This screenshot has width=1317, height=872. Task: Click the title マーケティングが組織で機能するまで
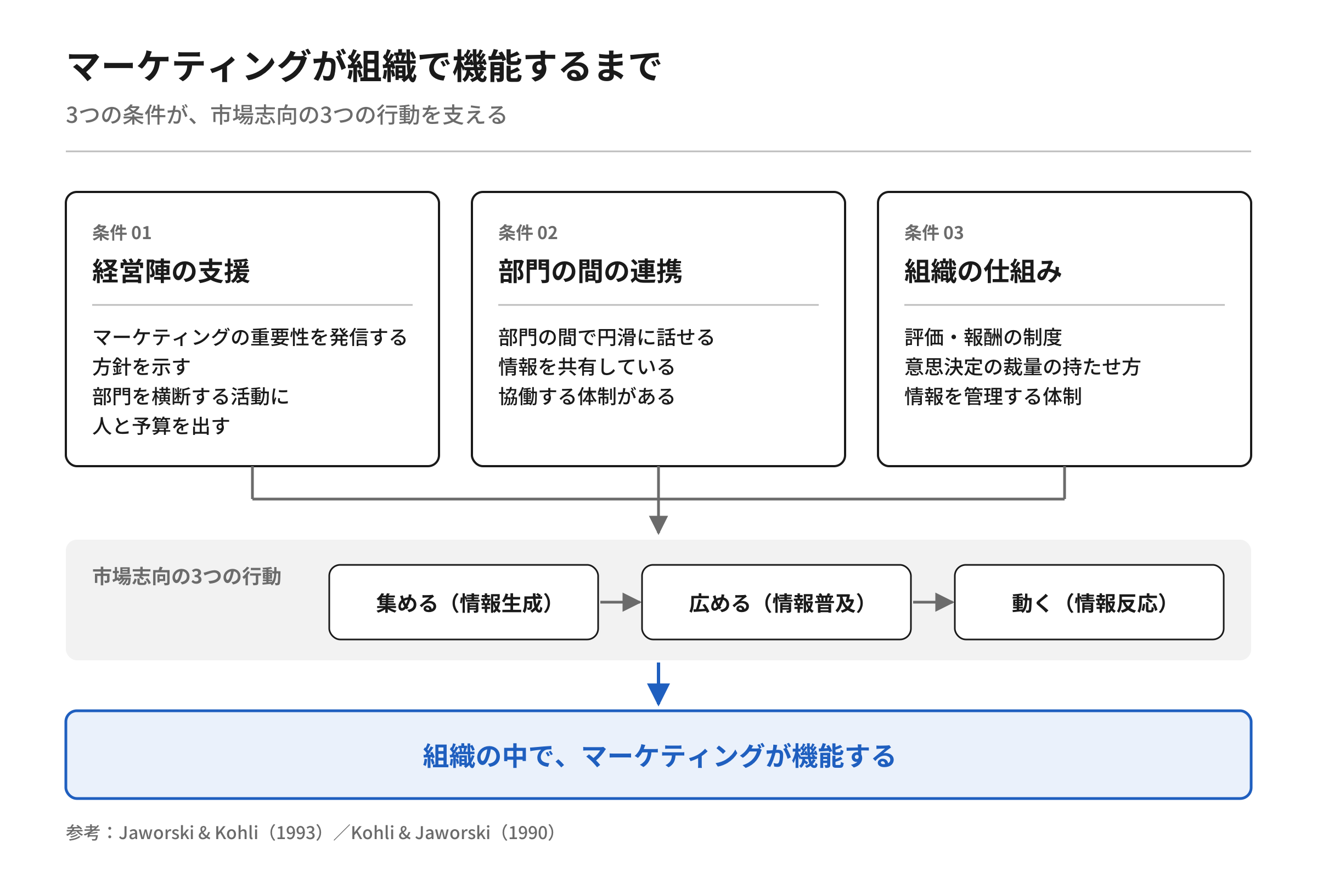tap(363, 66)
